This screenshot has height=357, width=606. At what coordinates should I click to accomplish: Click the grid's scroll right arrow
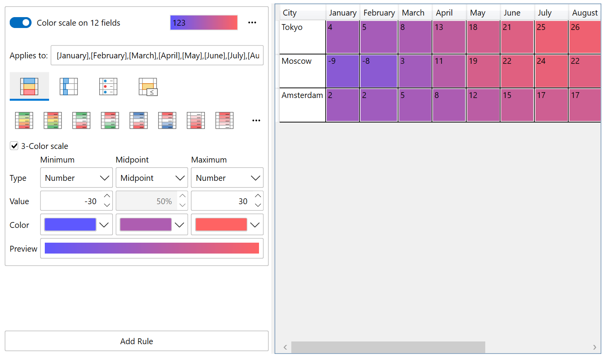coord(594,347)
